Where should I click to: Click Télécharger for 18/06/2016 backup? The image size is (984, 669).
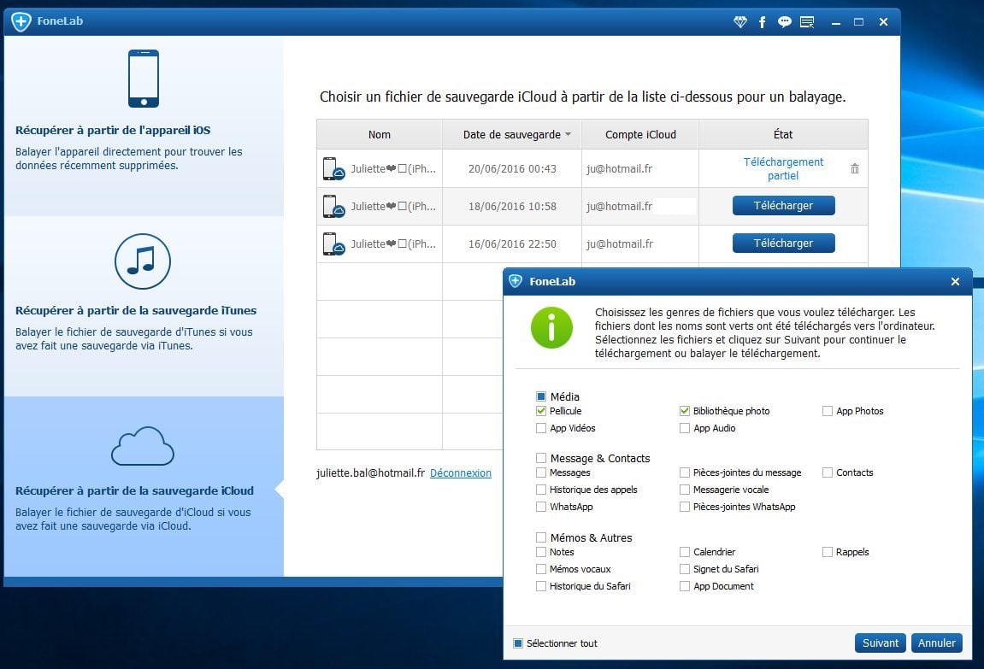(x=783, y=206)
